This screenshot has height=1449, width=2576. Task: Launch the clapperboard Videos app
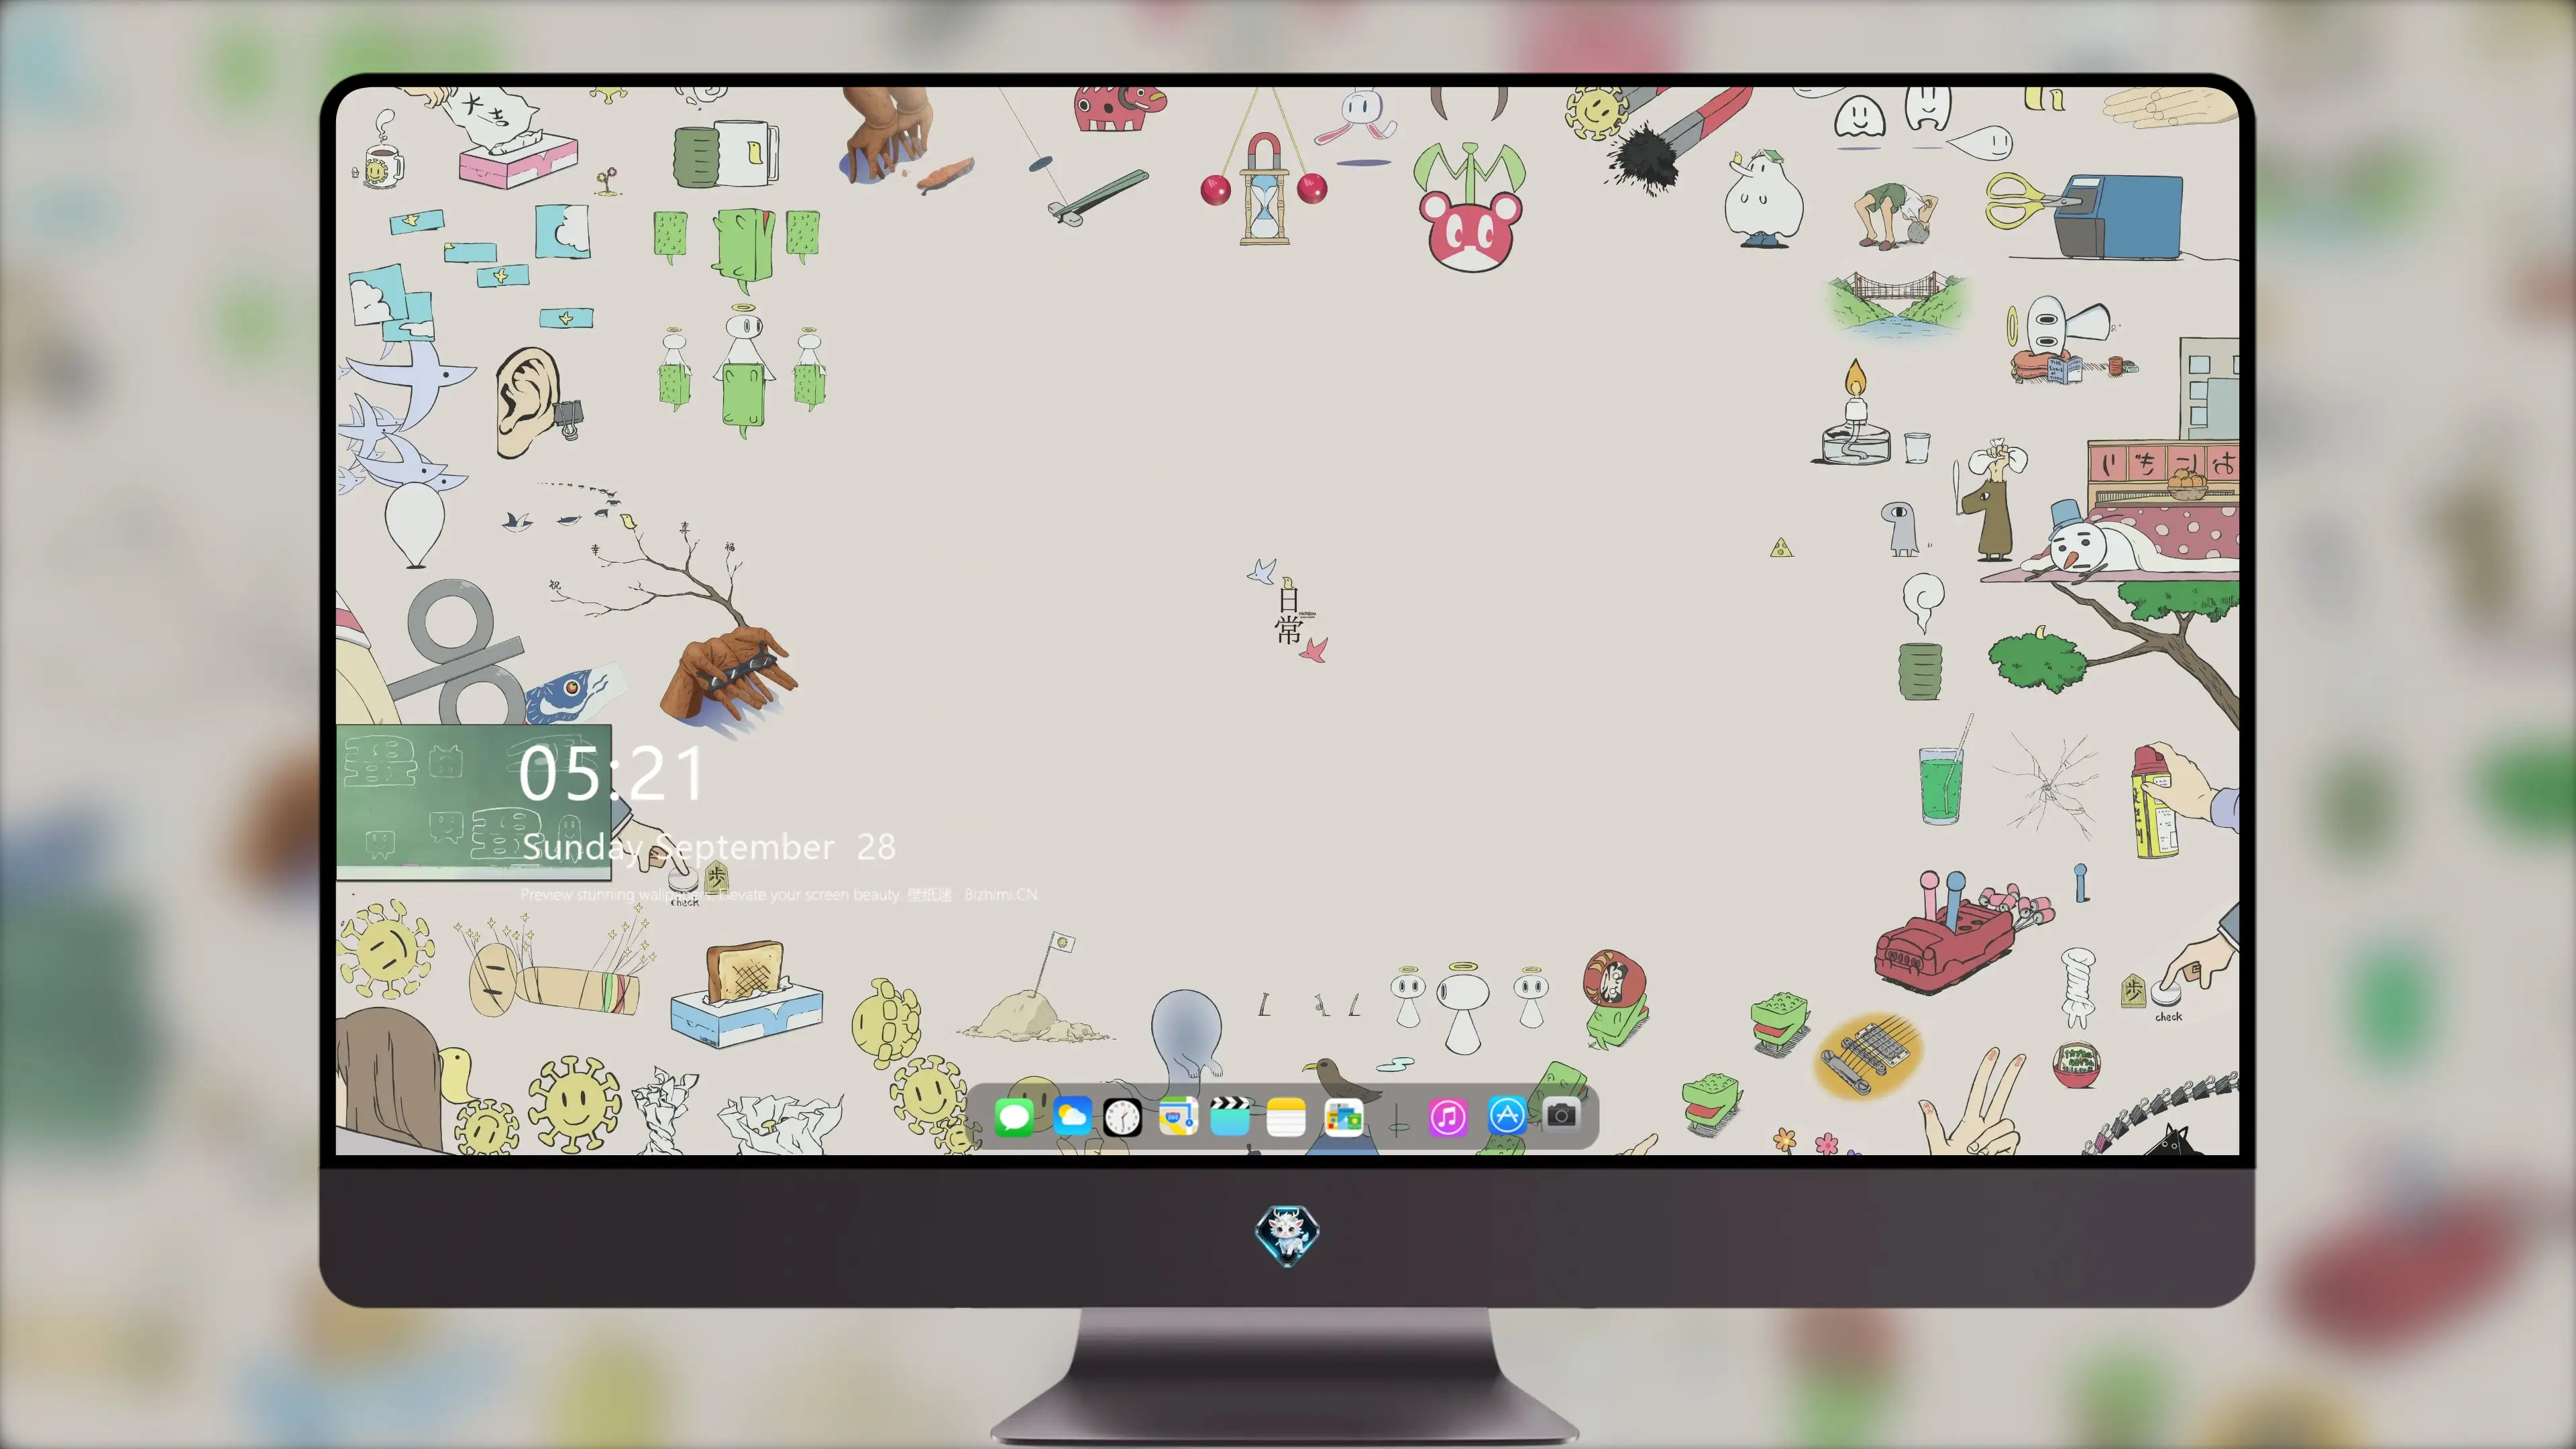tap(1230, 1116)
